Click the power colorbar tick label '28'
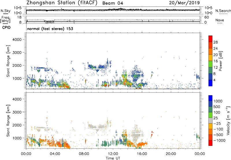 click(215, 42)
